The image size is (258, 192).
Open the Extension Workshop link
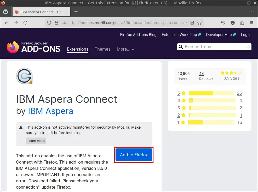[181, 35]
